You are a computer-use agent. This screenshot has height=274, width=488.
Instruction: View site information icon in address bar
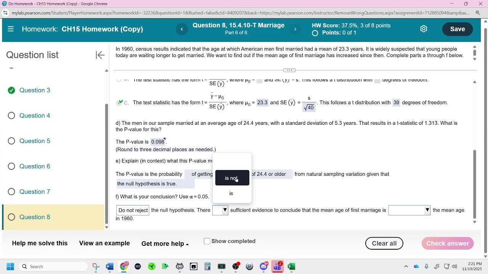click(5, 13)
